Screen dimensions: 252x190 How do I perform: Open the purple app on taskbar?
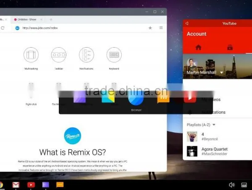pyautogui.click(x=46, y=185)
